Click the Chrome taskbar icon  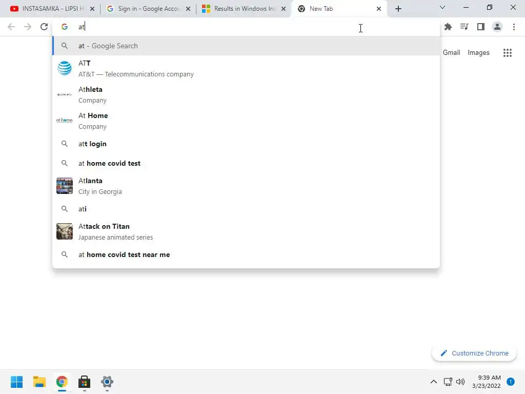click(62, 382)
